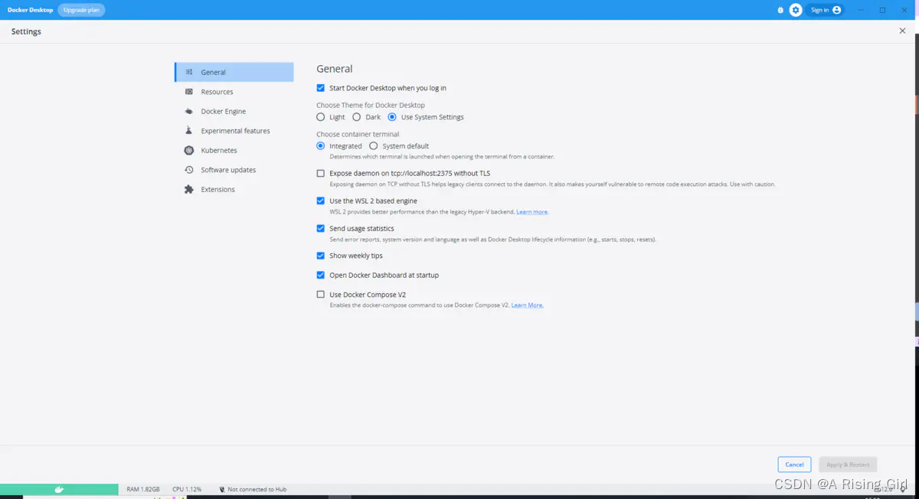Viewport: 919px width, 499px height.
Task: Click the Sign in button
Action: click(825, 10)
